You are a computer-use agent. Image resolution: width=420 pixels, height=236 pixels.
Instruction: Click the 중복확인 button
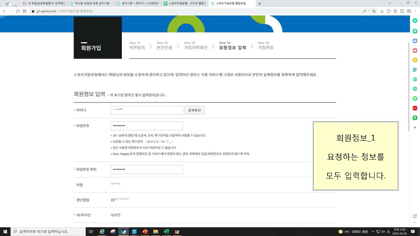point(194,110)
